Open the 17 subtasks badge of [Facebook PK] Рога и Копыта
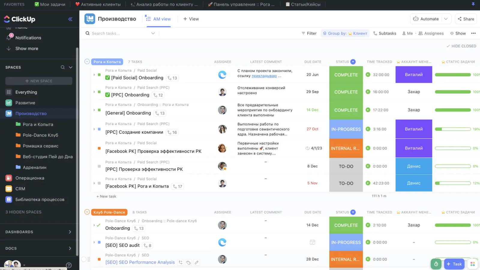480x270 pixels. [178, 186]
